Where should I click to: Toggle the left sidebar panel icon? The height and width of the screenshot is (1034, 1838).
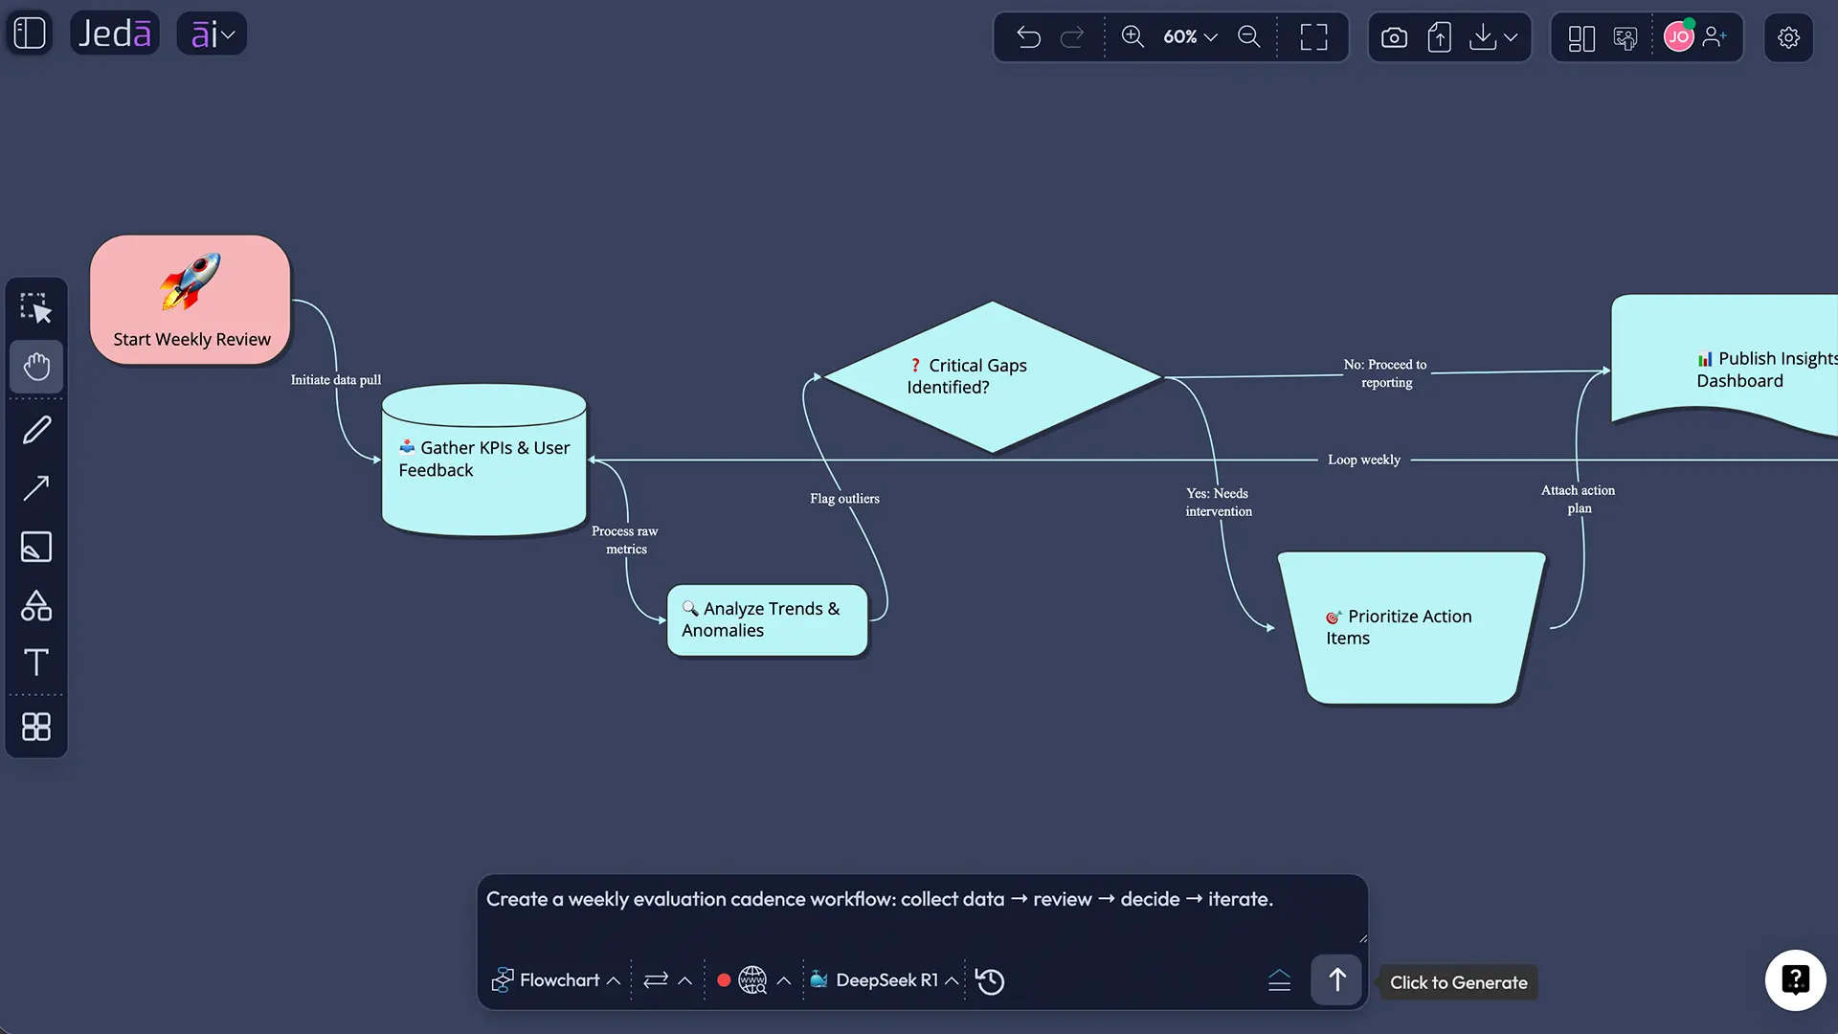30,34
